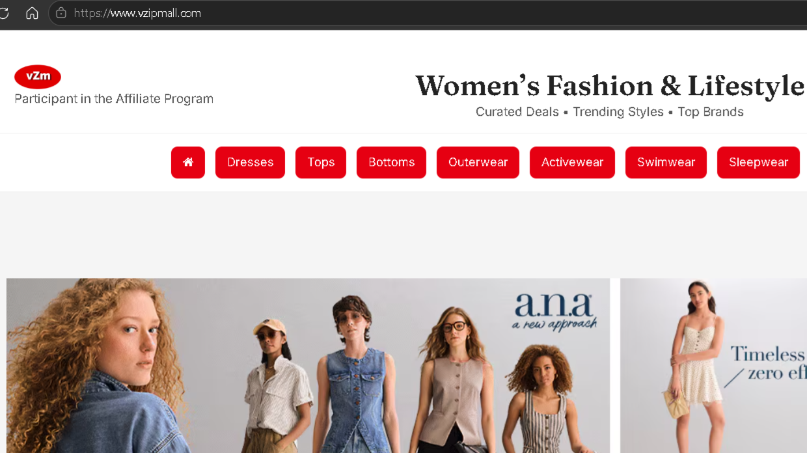Screen dimensions: 807x453
Task: View site security info lock icon
Action: [x=61, y=13]
